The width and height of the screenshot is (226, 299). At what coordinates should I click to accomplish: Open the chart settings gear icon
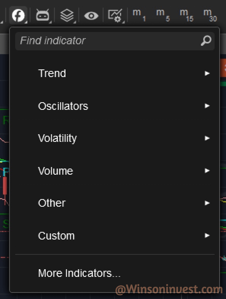point(115,15)
